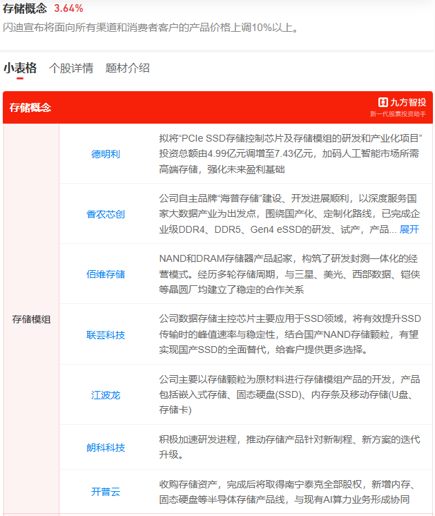Screen dimensions: 435x516
Task: Click 佰维存储 description about NAND和DRAM
Action: point(289,274)
